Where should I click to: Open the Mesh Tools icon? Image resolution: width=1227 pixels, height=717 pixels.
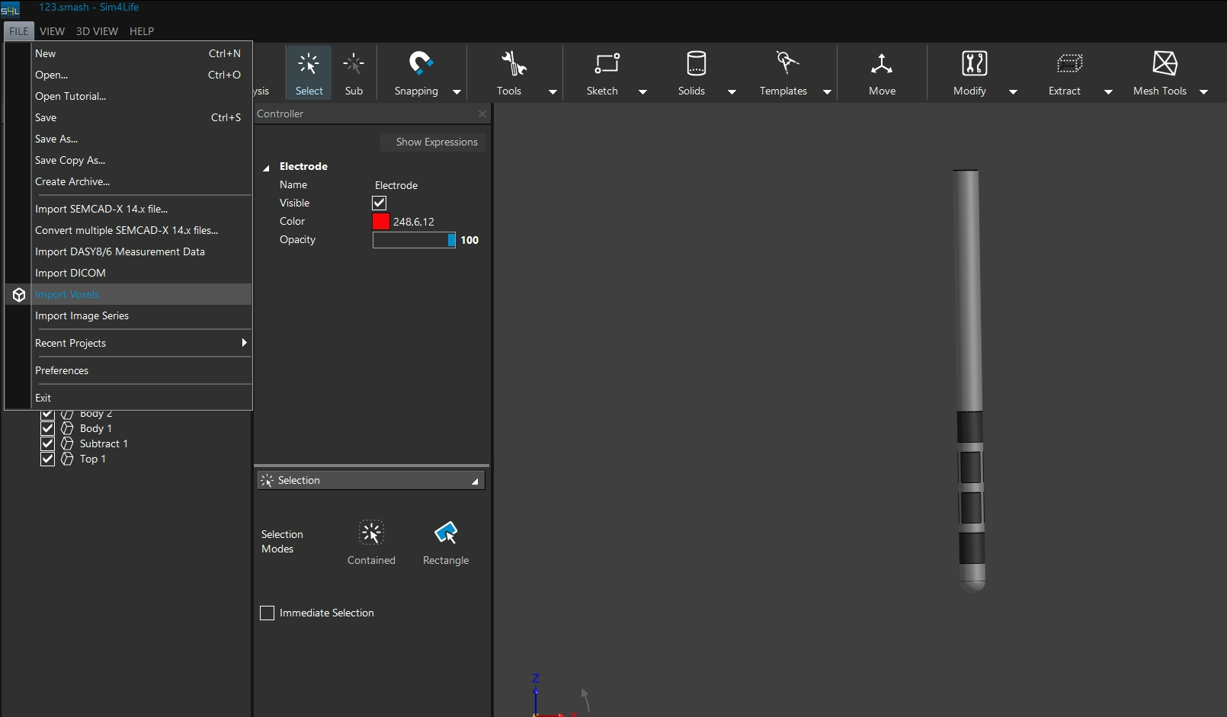point(1165,63)
